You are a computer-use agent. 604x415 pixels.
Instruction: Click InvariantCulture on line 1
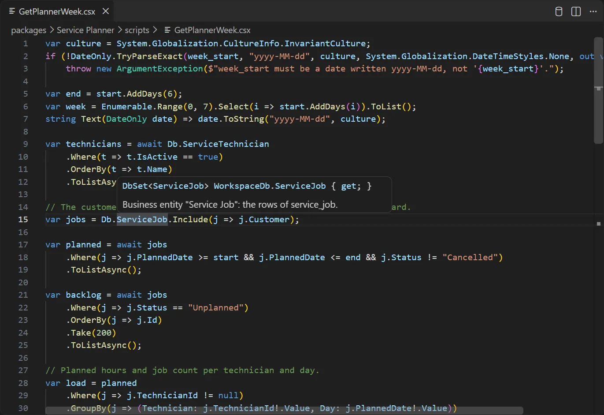coord(325,44)
